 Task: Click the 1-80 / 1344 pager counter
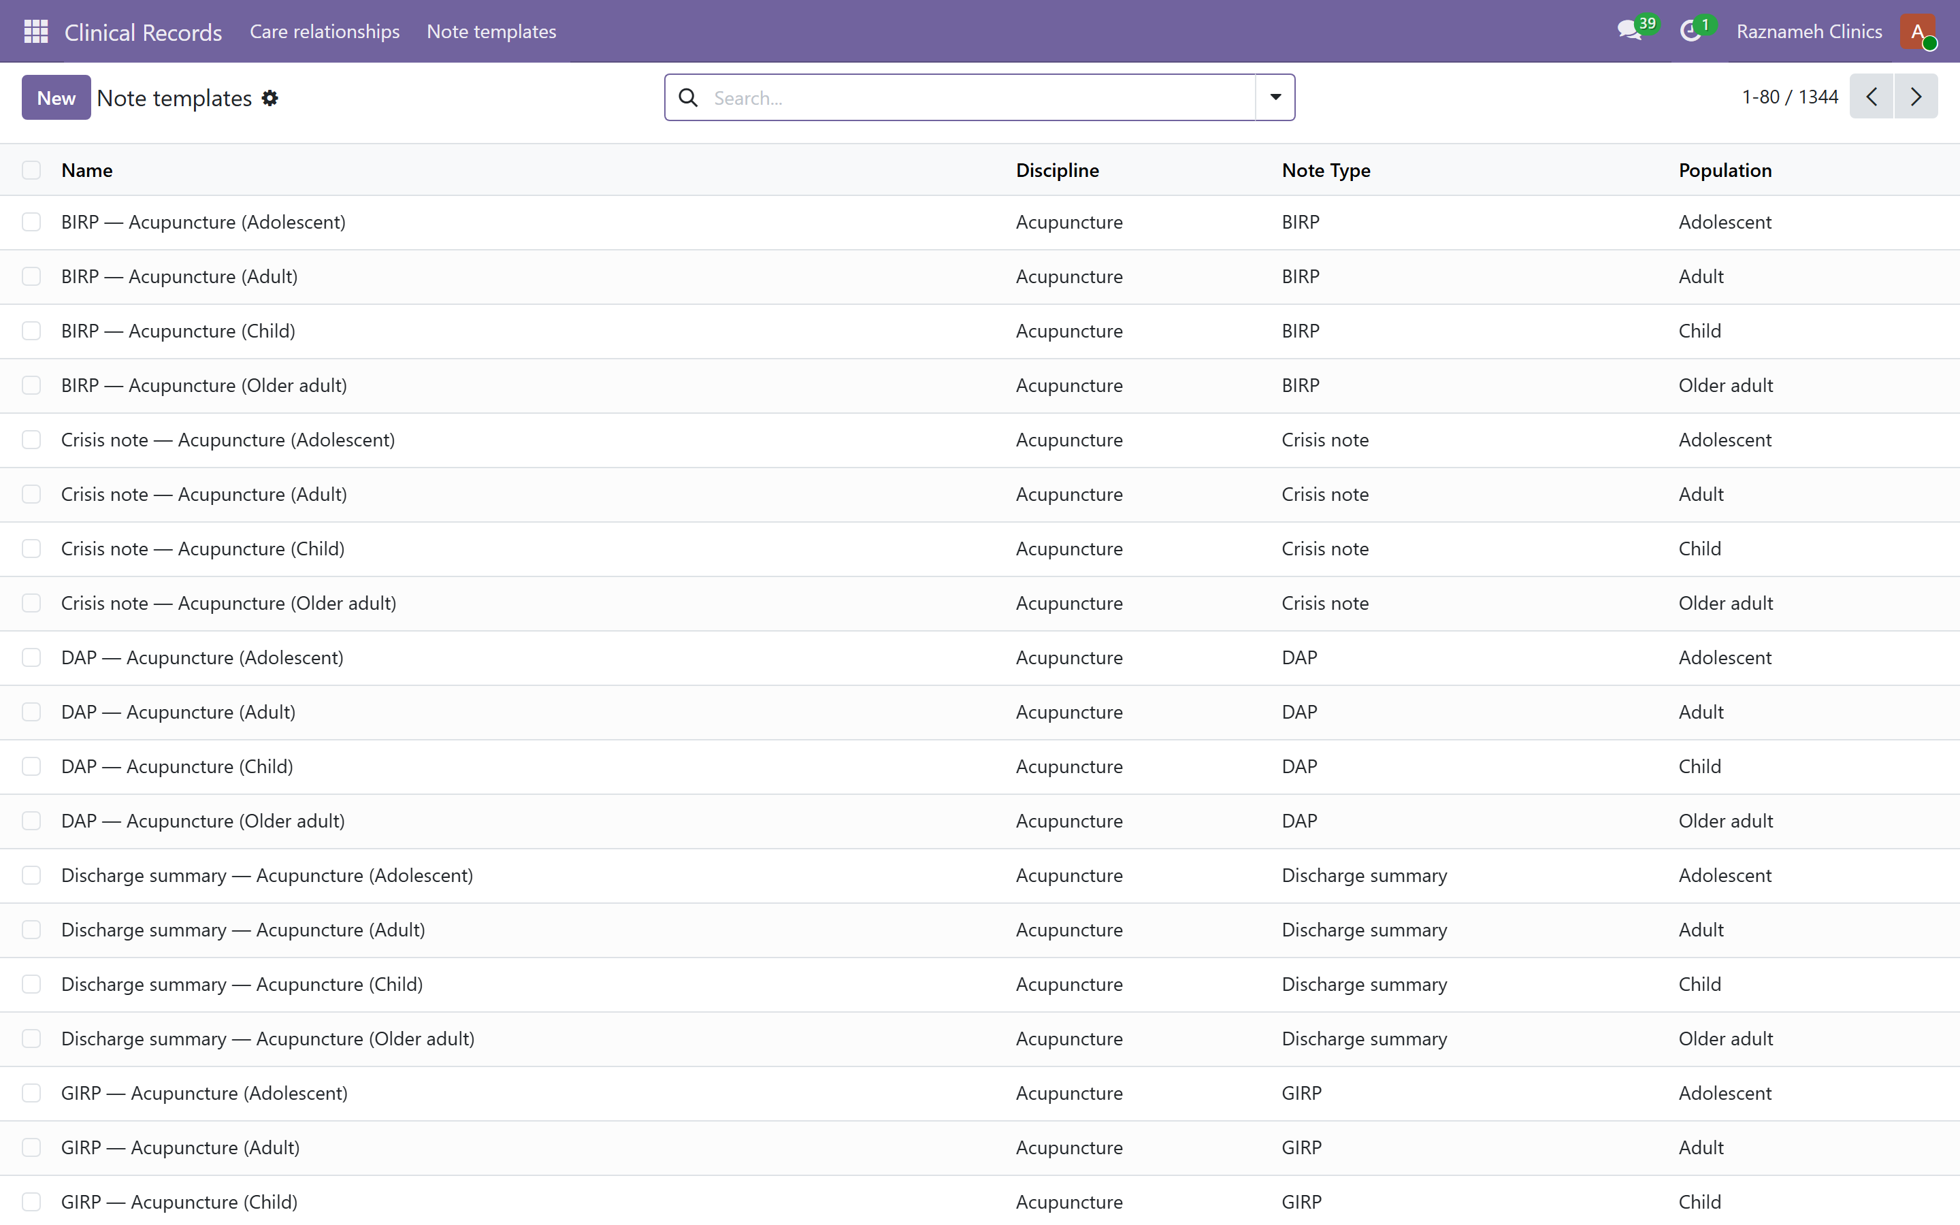tap(1790, 97)
